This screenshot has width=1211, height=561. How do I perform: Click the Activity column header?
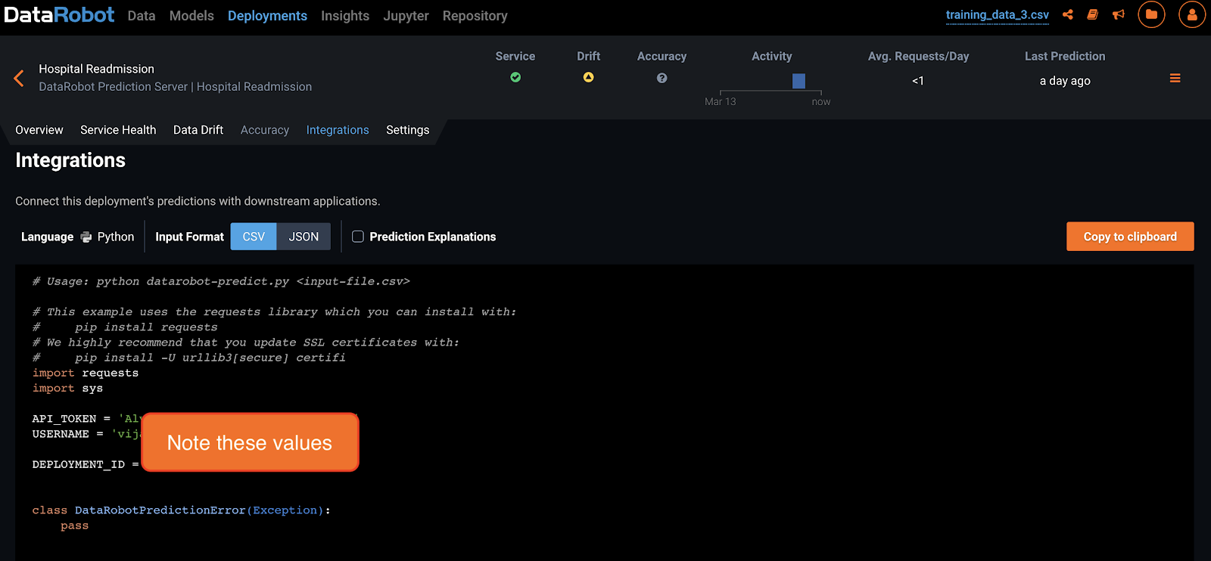coord(771,56)
